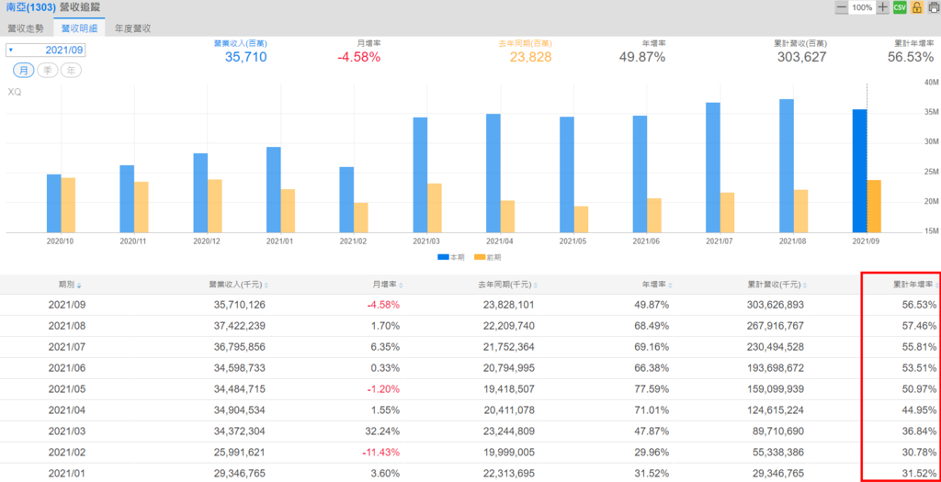The height and width of the screenshot is (482, 941).
Task: Click the 100% zoom level field
Action: tap(862, 7)
